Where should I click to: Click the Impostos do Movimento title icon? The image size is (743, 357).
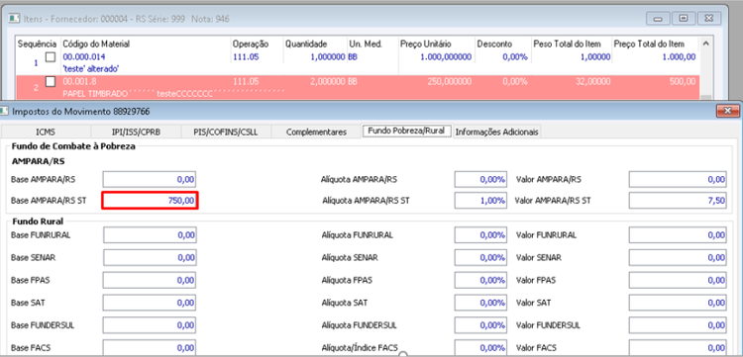click(4, 112)
